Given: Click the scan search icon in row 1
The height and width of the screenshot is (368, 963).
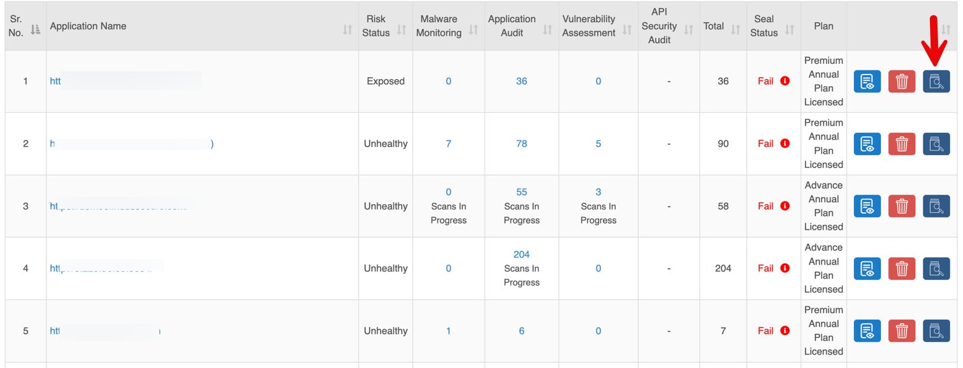Looking at the screenshot, I should click(936, 81).
